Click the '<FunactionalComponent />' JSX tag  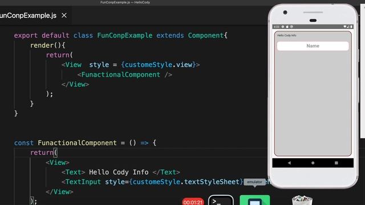click(x=125, y=75)
